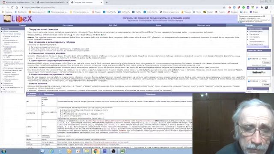This screenshot has width=274, height=154.
Task: Reload the page with the refresh icon
Action: pyautogui.click(x=12, y=8)
